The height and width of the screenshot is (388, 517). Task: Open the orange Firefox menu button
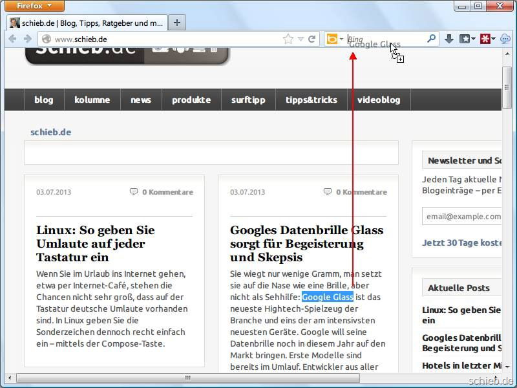[35, 6]
